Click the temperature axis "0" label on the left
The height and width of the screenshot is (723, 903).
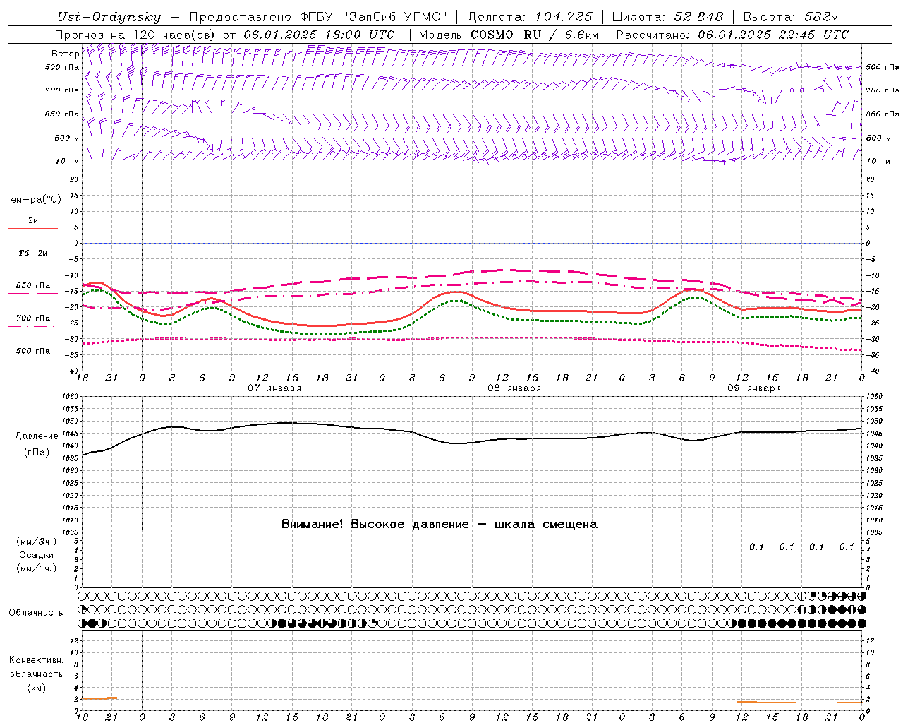pyautogui.click(x=75, y=243)
